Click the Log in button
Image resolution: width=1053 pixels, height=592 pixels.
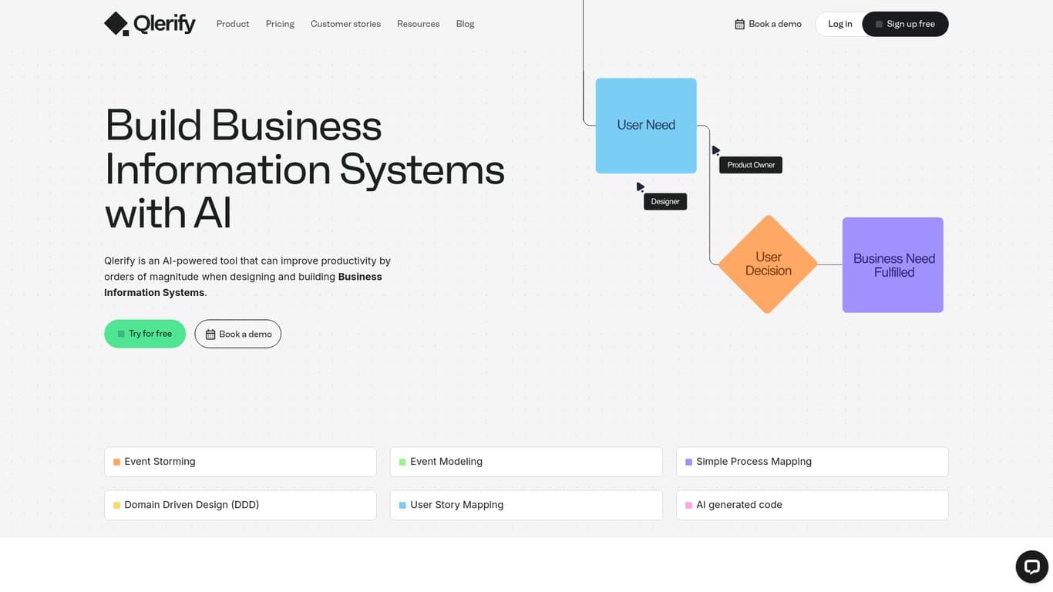click(x=839, y=24)
